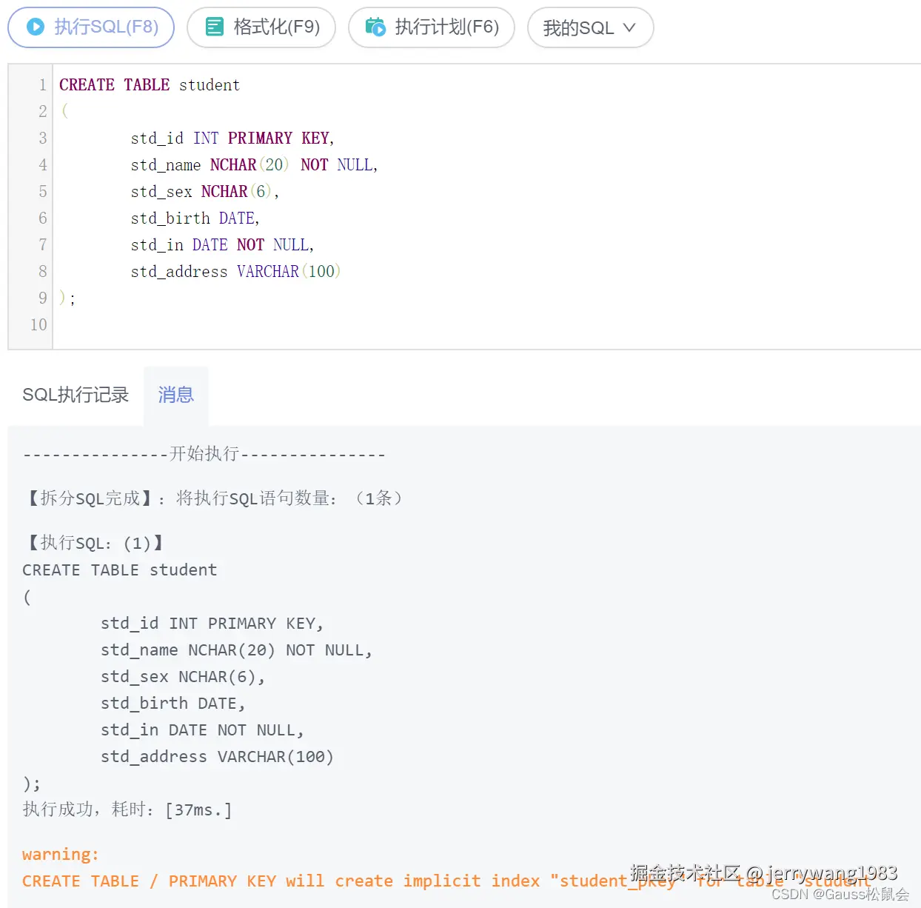Click the green format icon on 格式化 button
The image size is (921, 908).
[x=214, y=27]
